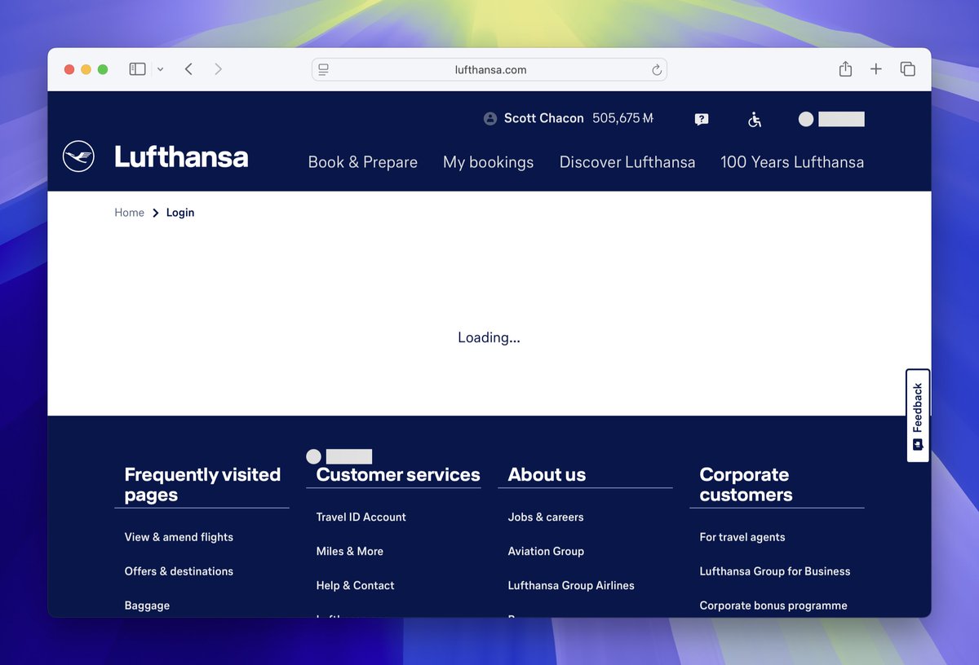Click the Lufthansa wordmark

(181, 156)
